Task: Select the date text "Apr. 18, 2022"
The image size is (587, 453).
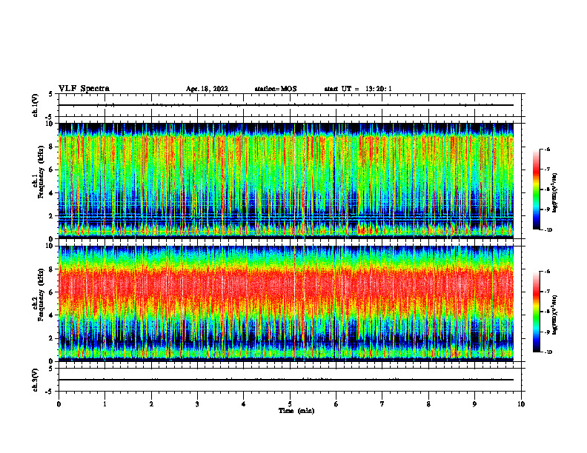Action: (x=207, y=89)
